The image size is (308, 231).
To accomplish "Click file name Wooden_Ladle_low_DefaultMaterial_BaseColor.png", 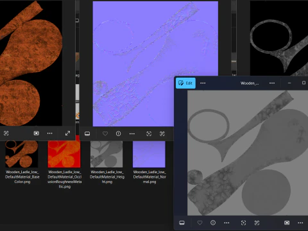I will tap(22, 177).
